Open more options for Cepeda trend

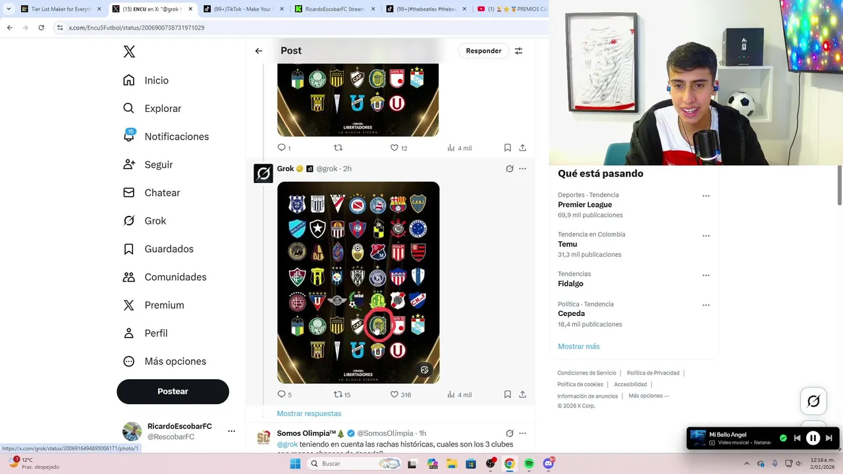[706, 305]
